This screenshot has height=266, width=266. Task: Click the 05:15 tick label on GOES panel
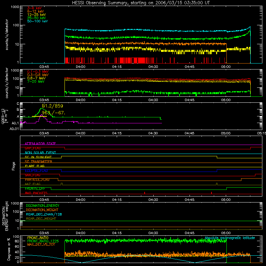coord(261,133)
